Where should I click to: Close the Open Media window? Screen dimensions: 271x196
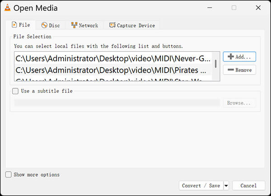(x=258, y=8)
